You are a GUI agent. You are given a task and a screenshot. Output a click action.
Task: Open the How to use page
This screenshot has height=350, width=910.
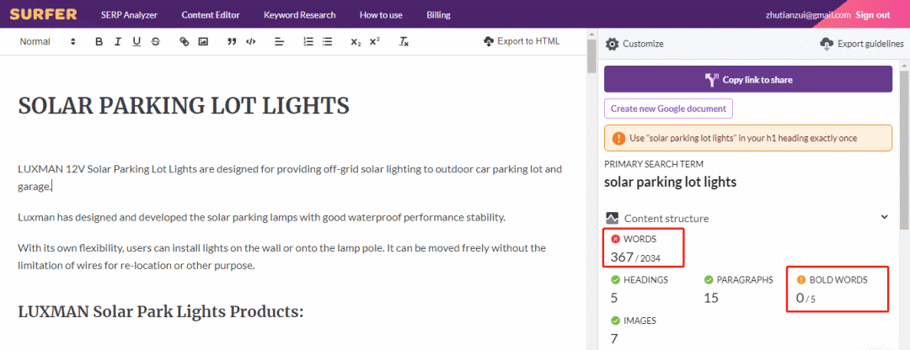point(381,15)
